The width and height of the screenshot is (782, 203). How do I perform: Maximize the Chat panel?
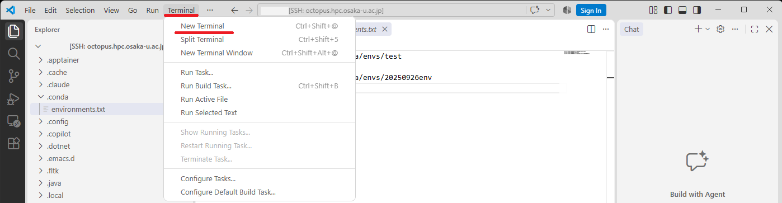tap(755, 29)
